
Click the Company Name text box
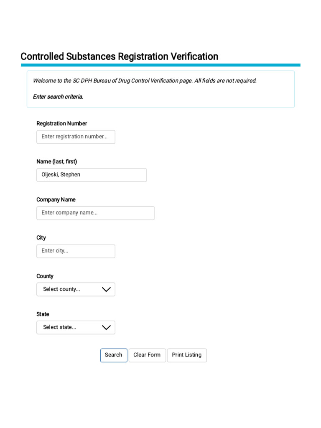pos(95,213)
